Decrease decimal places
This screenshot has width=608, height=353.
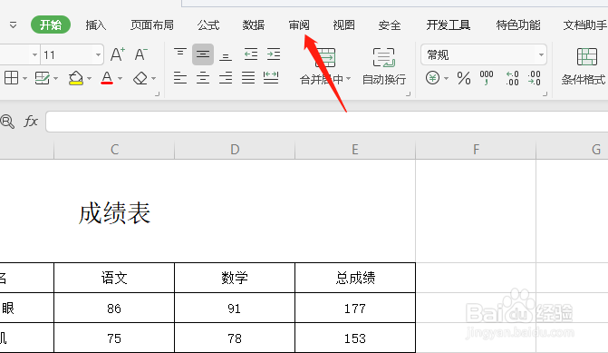coord(535,78)
